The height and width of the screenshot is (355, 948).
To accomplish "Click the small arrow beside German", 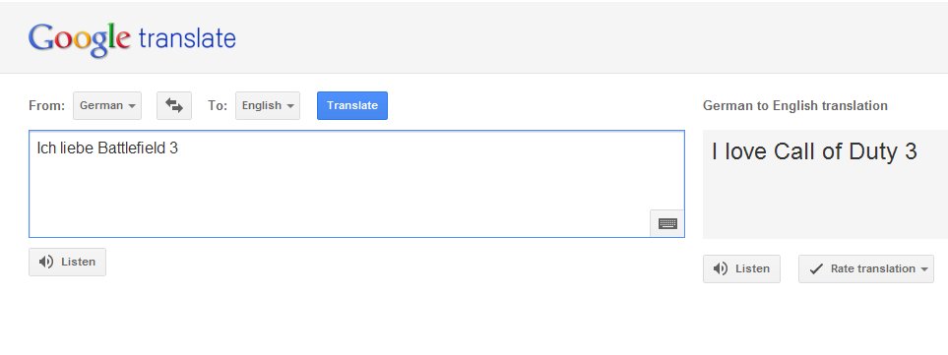I will [x=131, y=106].
